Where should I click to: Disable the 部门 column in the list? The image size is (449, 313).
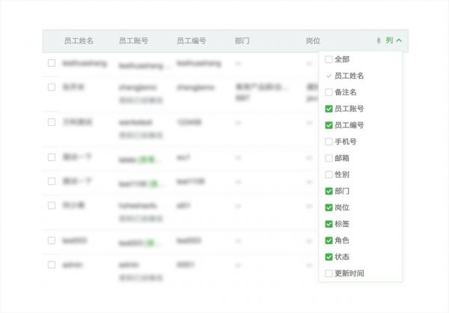click(329, 191)
